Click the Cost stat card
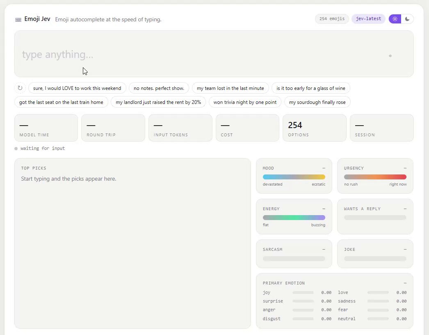This screenshot has width=429, height=335. tap(248, 128)
